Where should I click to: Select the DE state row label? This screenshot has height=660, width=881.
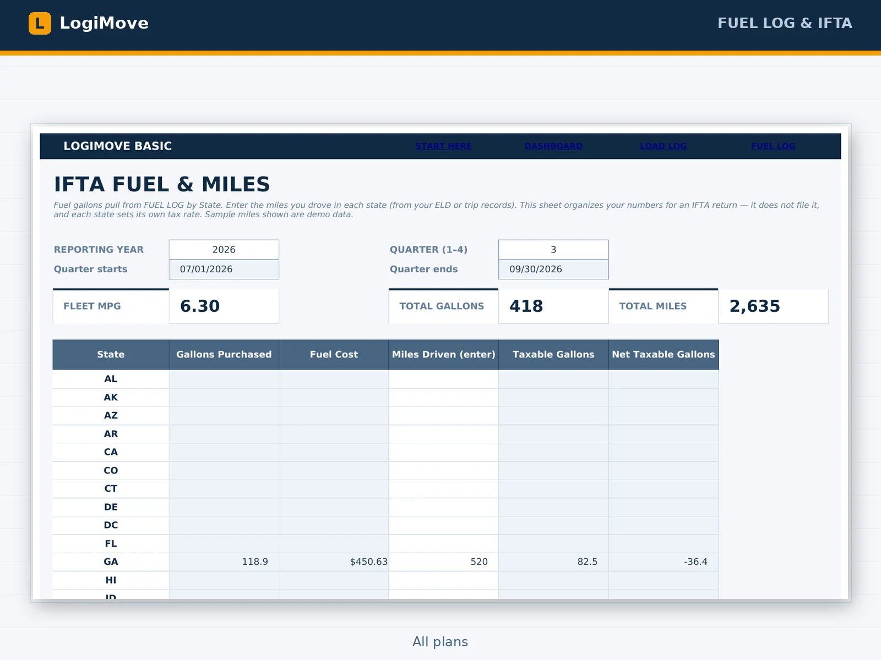(x=111, y=507)
